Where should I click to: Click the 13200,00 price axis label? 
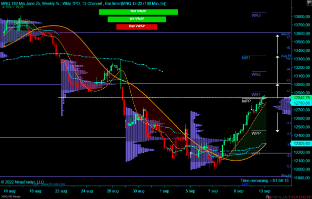tap(302, 67)
